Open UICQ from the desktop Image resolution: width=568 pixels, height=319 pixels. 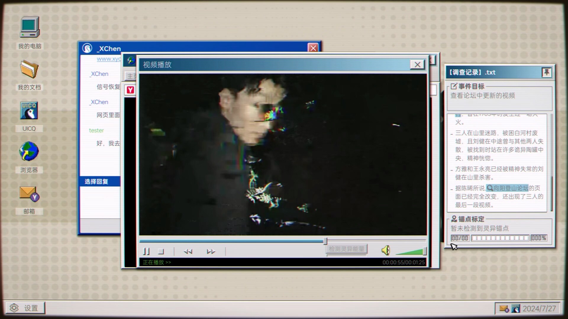29,111
